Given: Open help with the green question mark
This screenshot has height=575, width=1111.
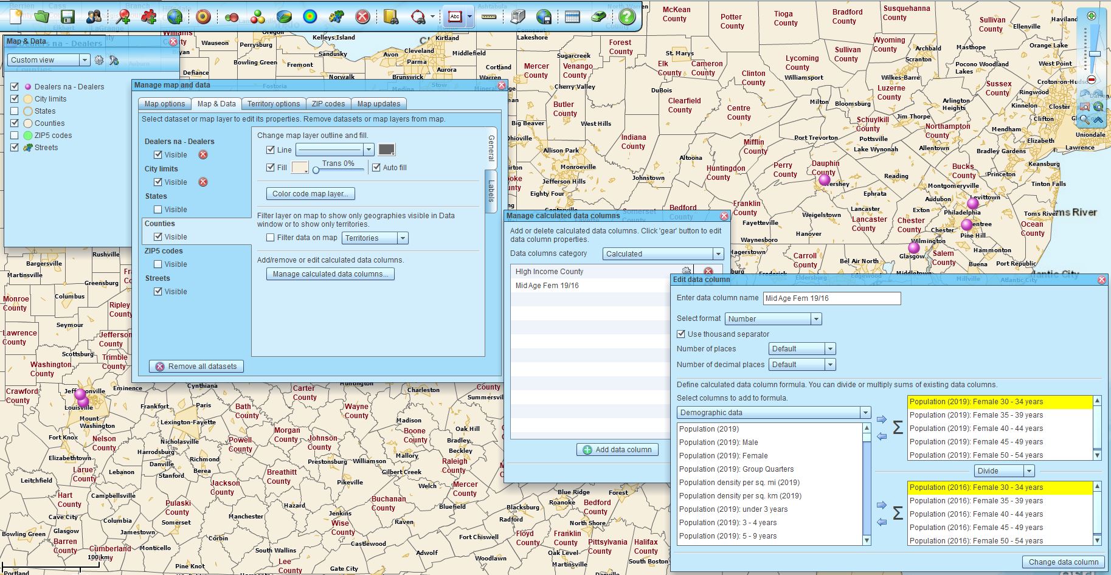Looking at the screenshot, I should (x=627, y=16).
